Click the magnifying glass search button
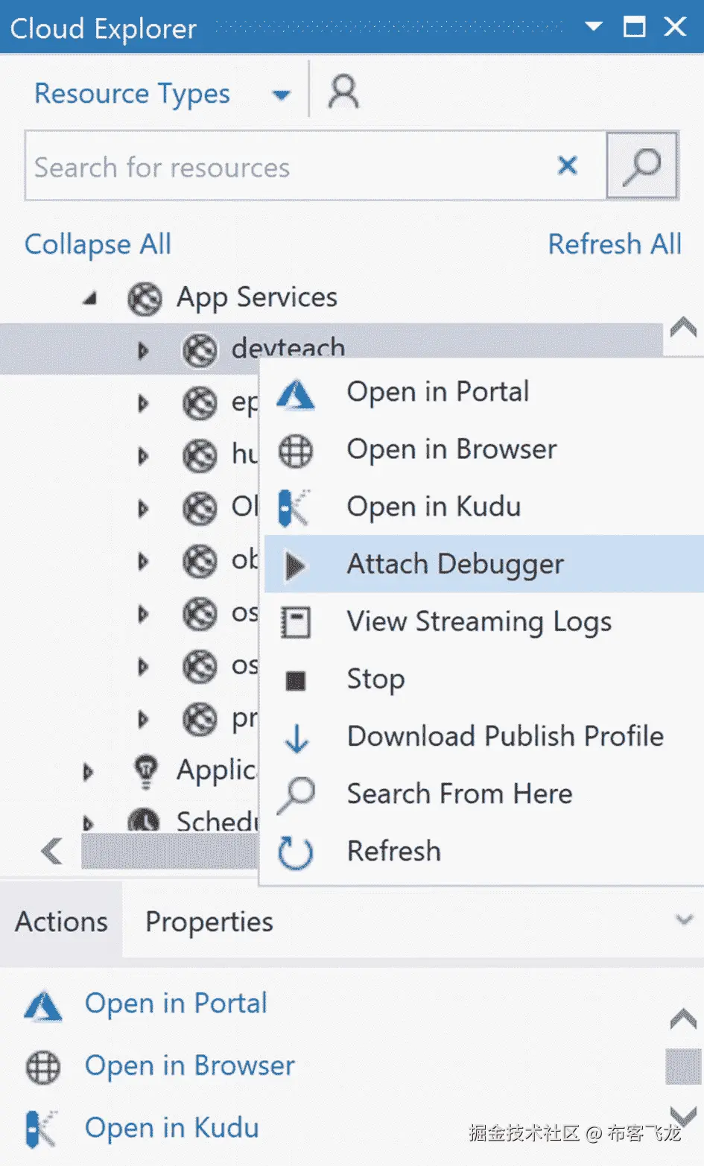704x1166 pixels. point(641,165)
